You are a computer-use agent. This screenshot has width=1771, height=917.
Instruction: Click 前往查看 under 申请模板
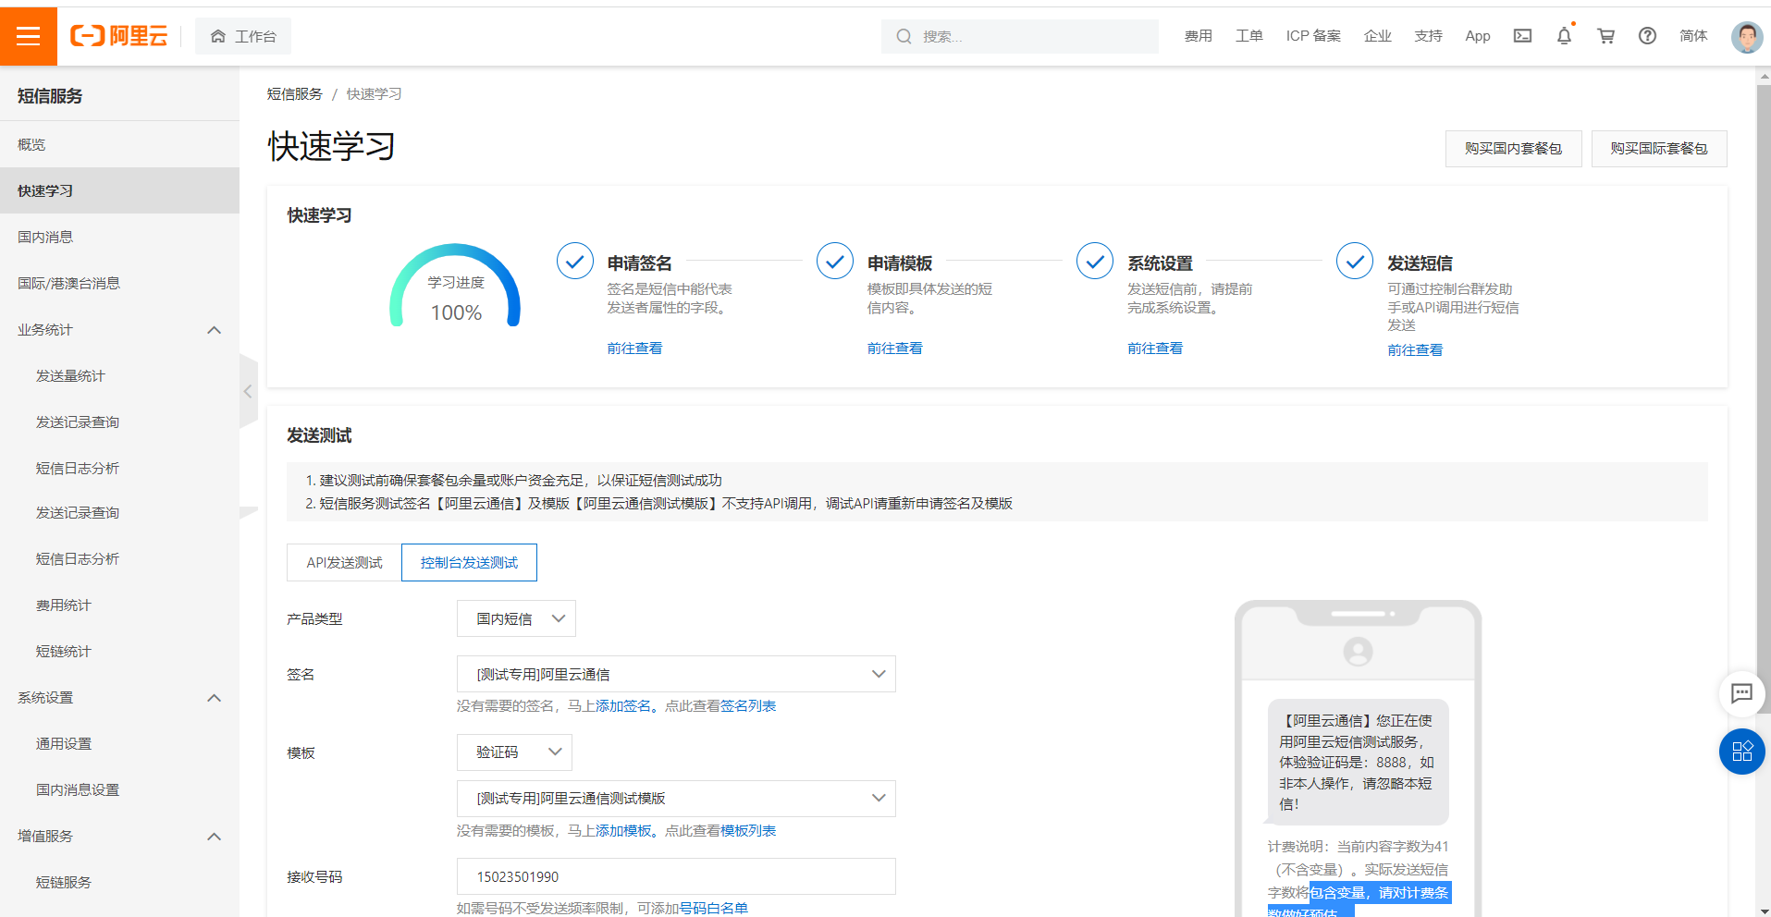click(x=894, y=348)
